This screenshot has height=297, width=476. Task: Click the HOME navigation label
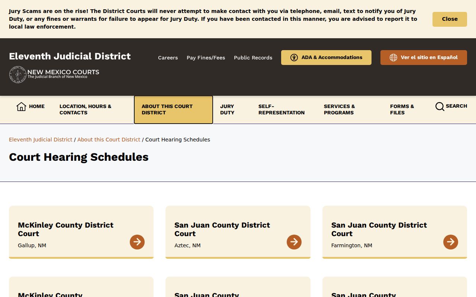(37, 106)
